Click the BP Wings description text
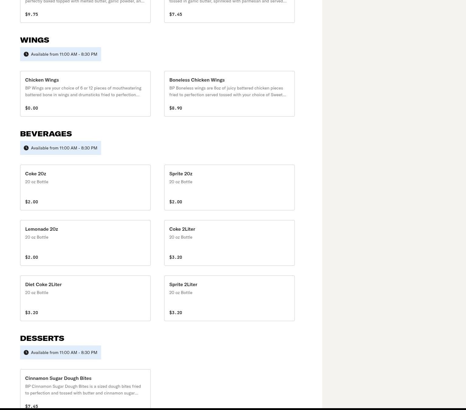 click(83, 91)
